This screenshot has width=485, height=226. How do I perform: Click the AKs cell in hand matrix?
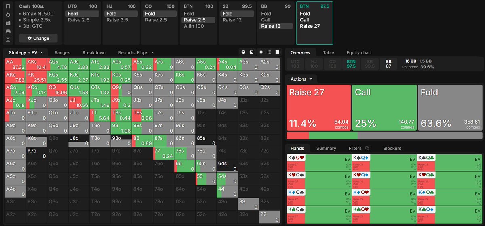[x=36, y=64]
